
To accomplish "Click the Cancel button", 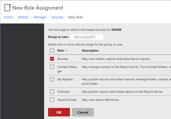I will [83, 112].
